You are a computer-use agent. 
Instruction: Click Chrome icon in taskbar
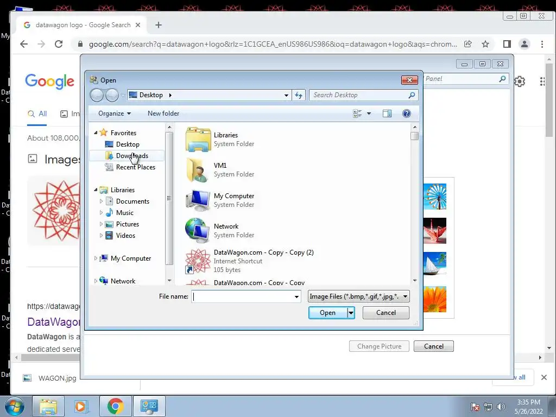115,406
